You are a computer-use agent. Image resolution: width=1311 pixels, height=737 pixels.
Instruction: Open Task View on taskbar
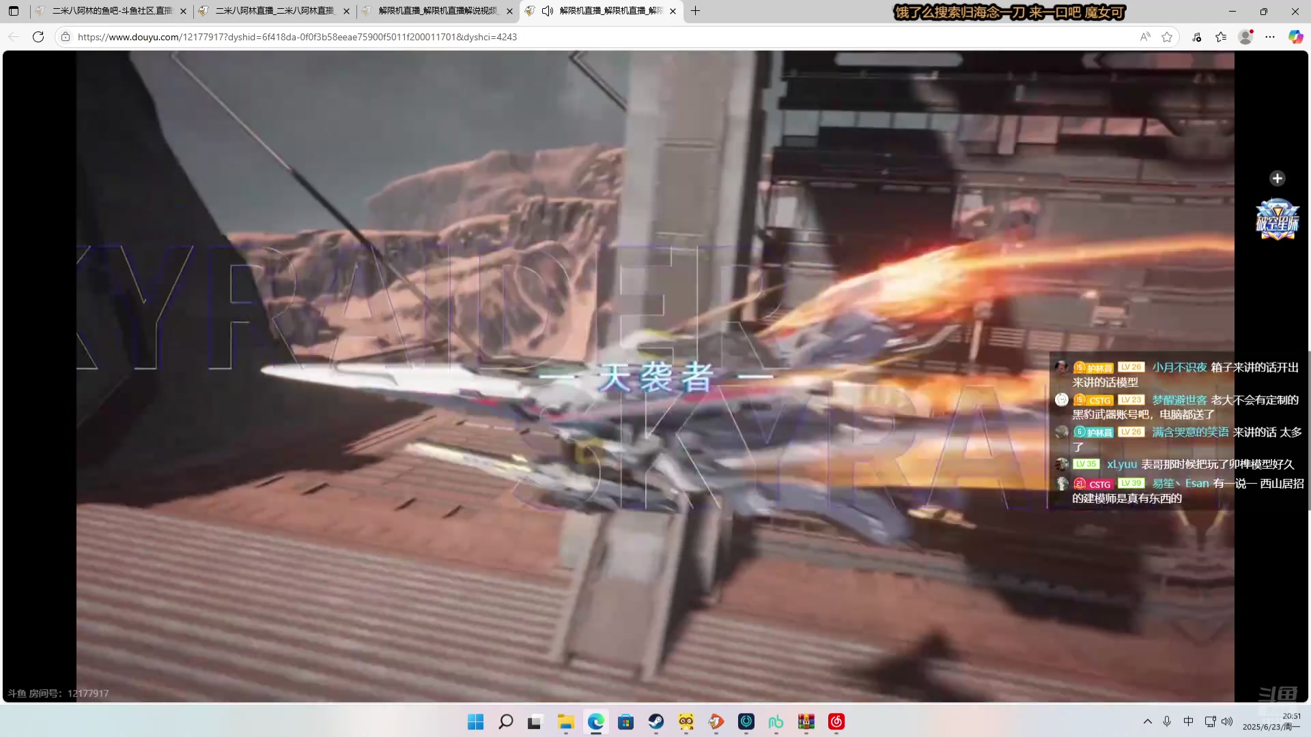(x=535, y=721)
